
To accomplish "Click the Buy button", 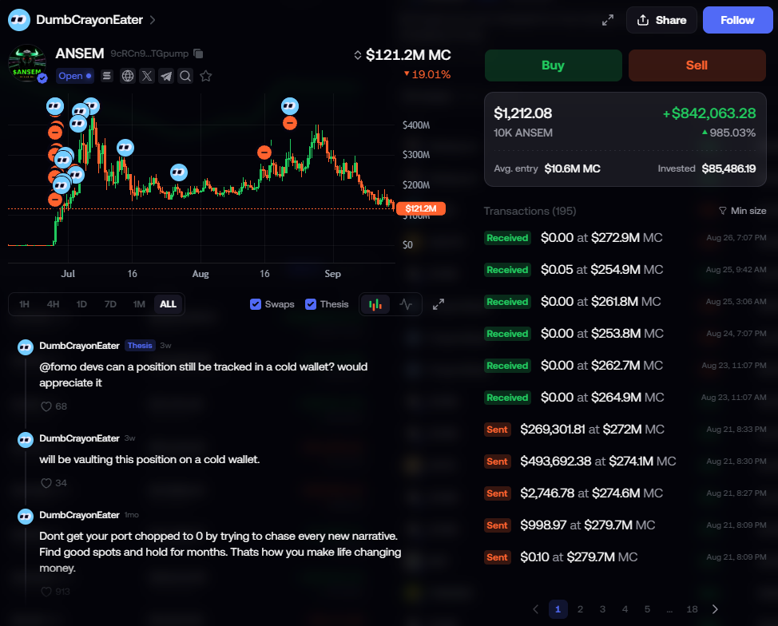I will (x=554, y=65).
